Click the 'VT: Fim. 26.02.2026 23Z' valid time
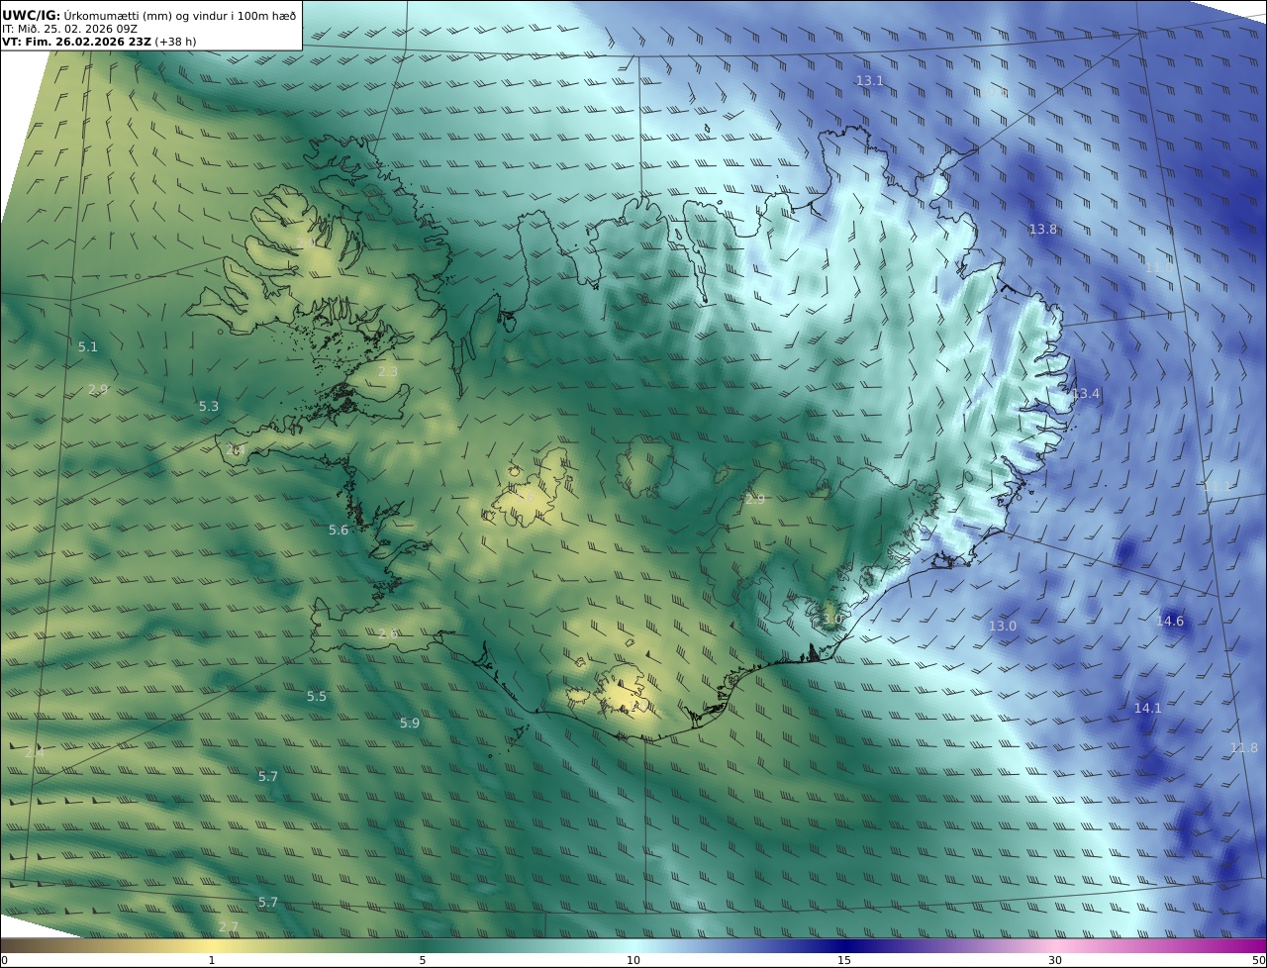Viewport: 1267px width, 968px height. [76, 42]
